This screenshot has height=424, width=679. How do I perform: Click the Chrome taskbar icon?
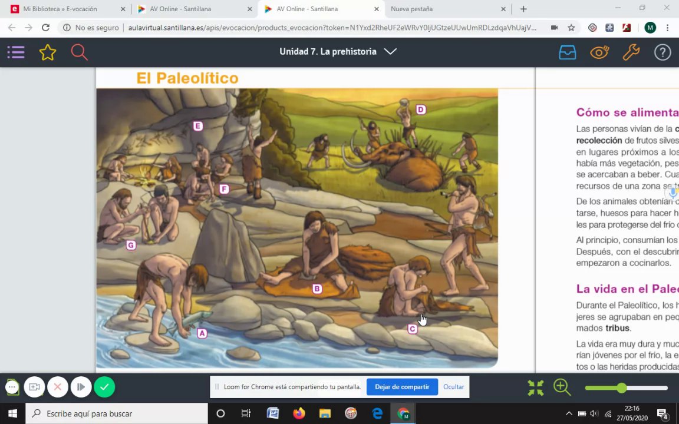point(403,413)
